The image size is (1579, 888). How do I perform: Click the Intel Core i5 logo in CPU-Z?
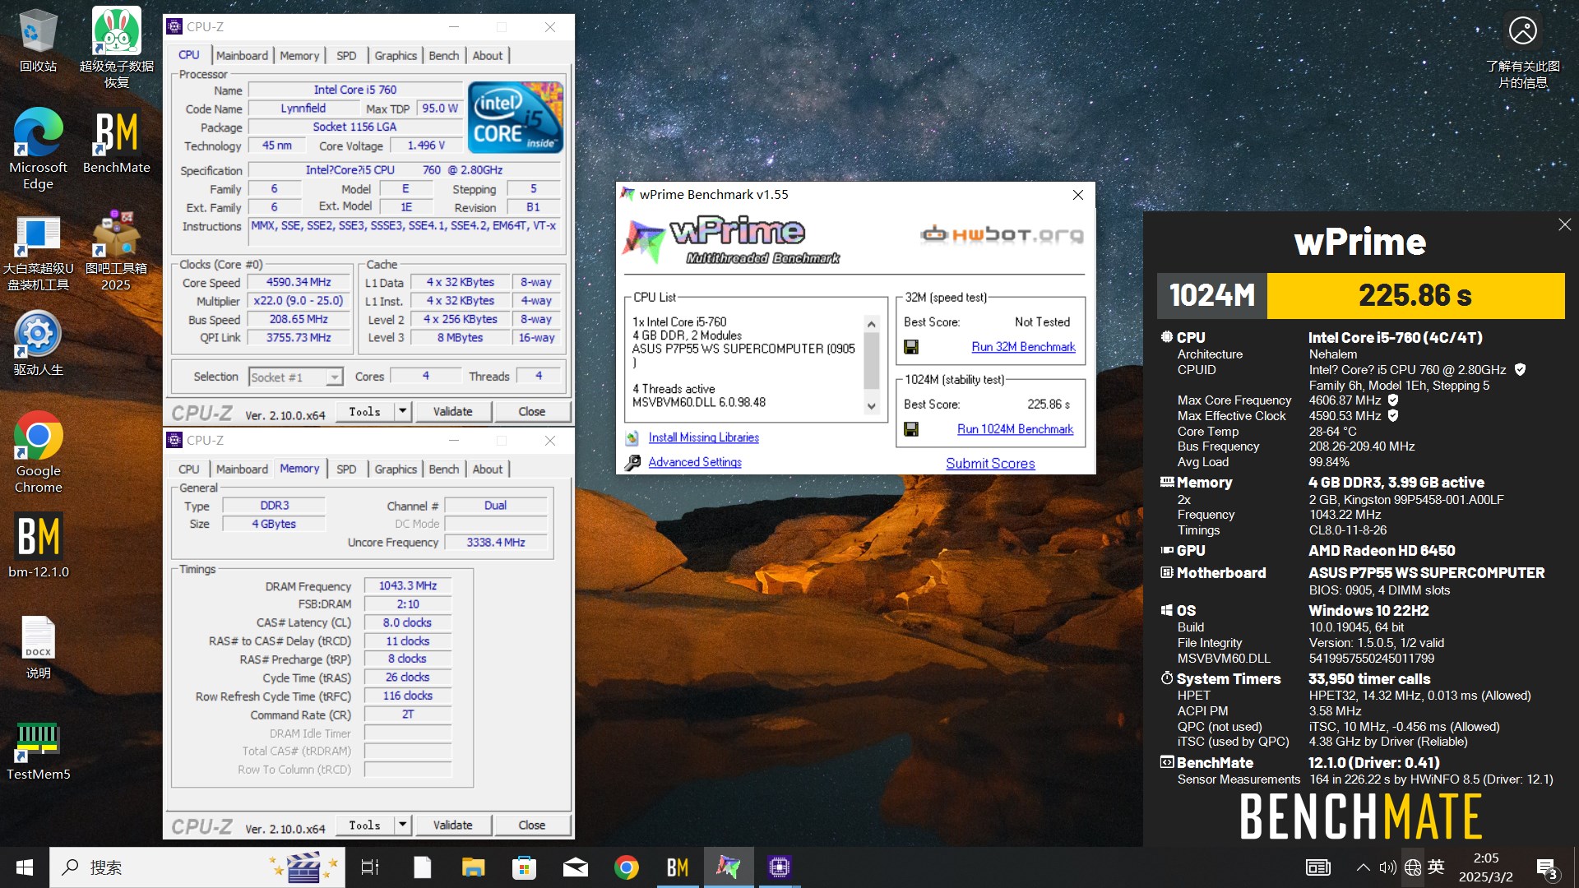[516, 117]
